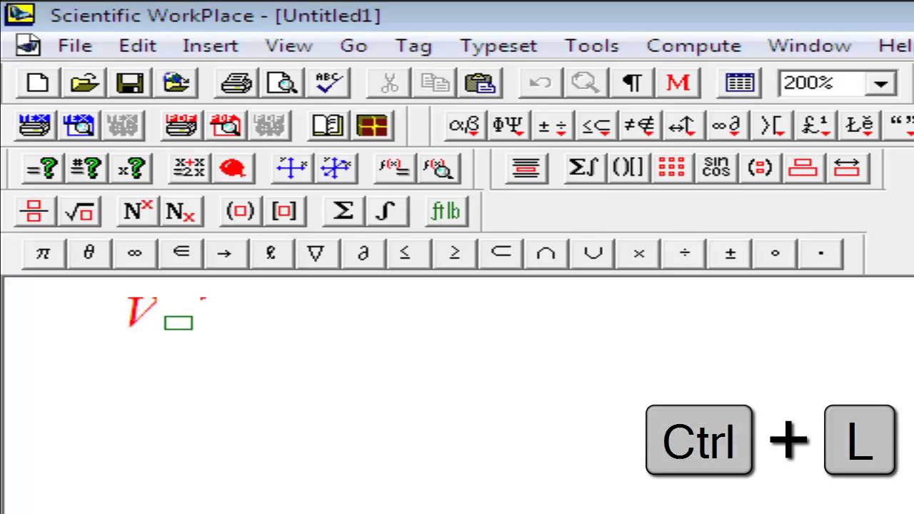Open the Typeset menu
This screenshot has height=514, width=914.
(x=498, y=46)
